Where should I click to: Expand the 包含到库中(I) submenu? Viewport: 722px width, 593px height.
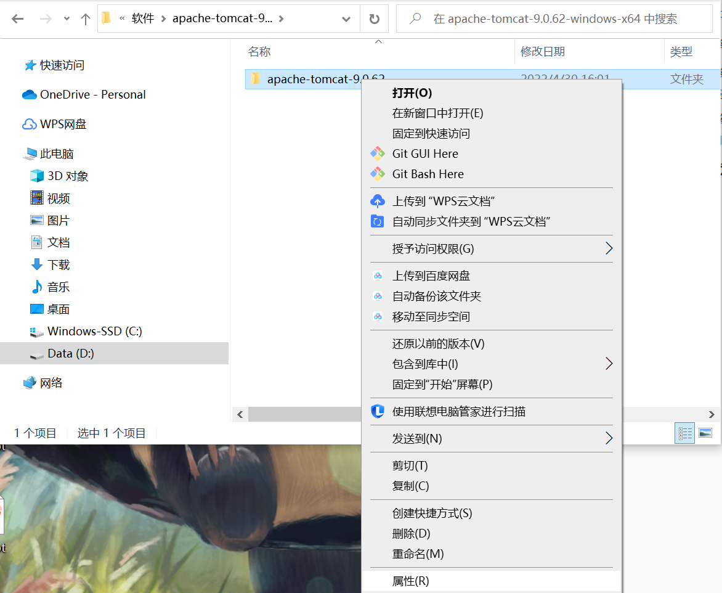492,364
